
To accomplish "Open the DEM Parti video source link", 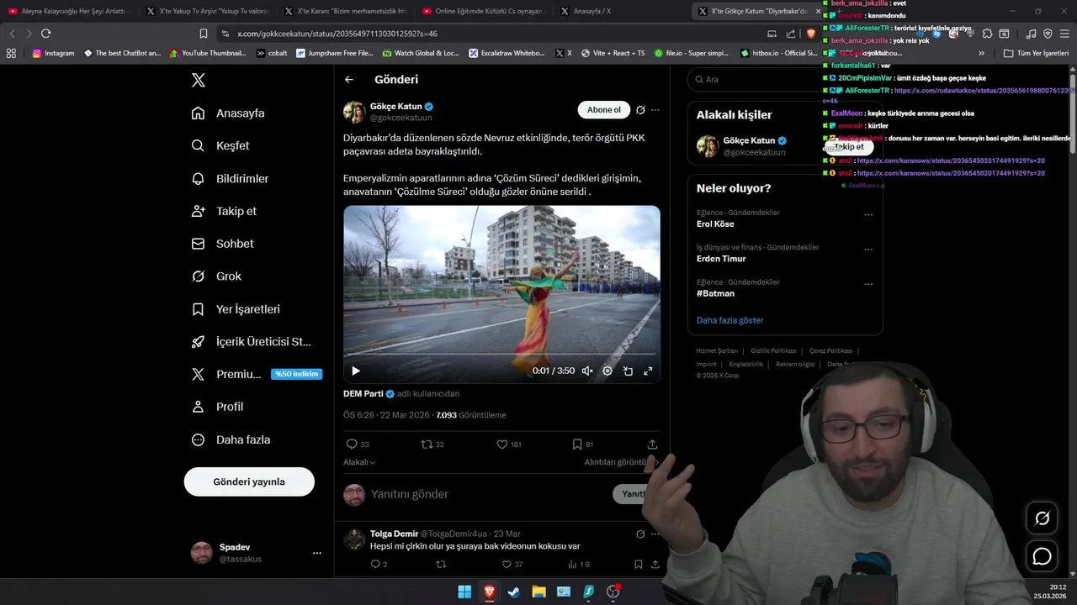I will point(363,393).
